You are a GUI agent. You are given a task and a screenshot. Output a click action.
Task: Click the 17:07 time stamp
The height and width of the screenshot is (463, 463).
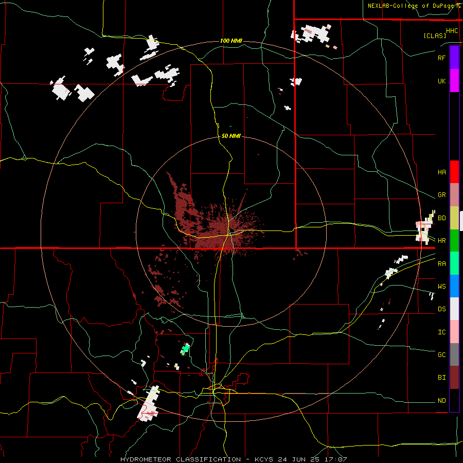click(x=335, y=459)
